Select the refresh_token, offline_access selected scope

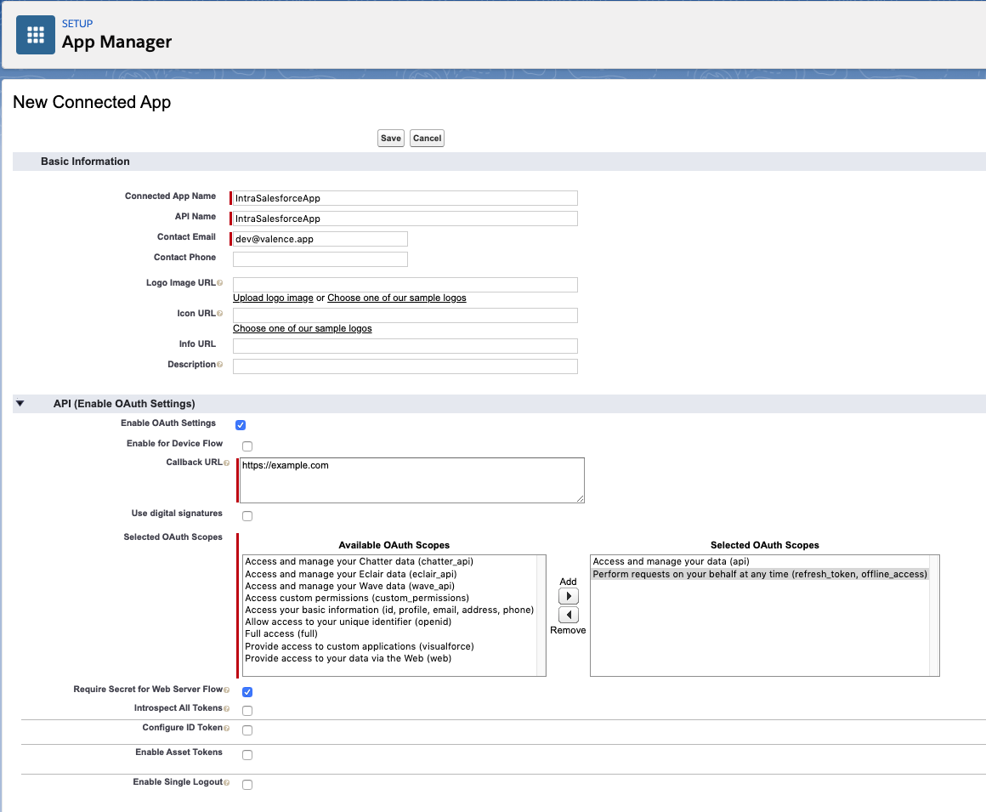pos(760,574)
